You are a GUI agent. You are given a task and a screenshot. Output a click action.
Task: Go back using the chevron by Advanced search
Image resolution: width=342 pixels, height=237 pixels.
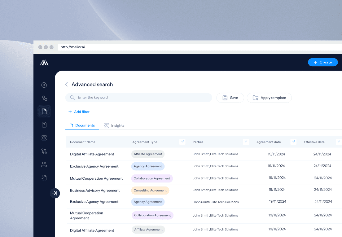(67, 84)
